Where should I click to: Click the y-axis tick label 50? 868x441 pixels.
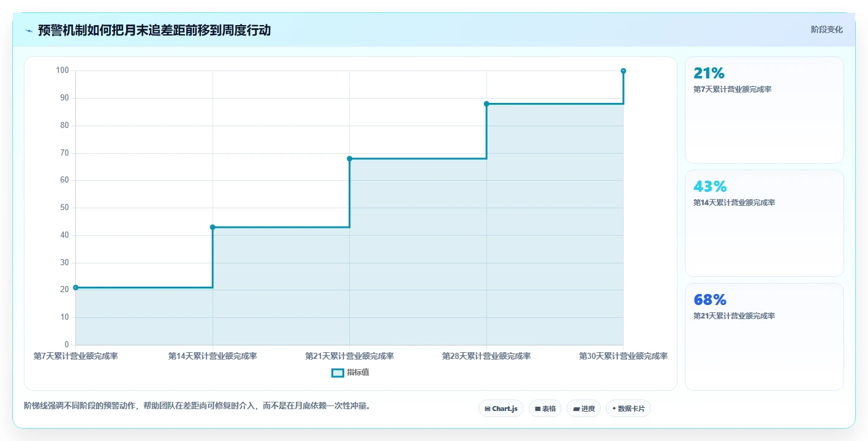click(65, 208)
